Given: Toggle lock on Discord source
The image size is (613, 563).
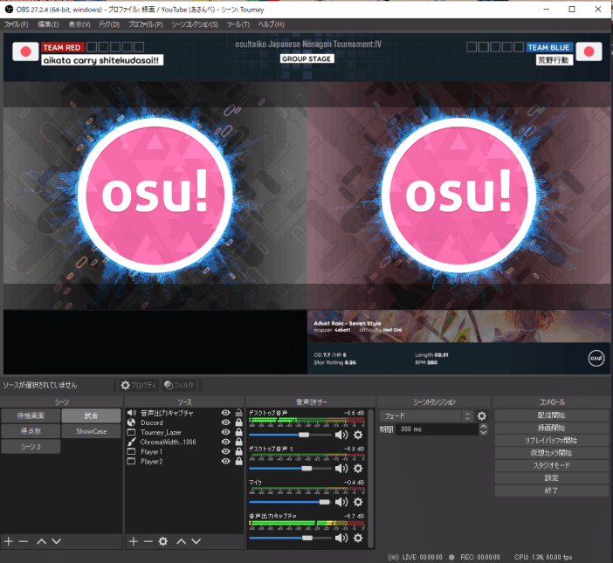Looking at the screenshot, I should 238,422.
